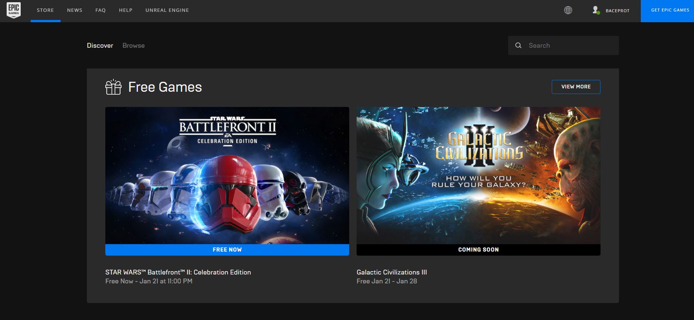The height and width of the screenshot is (320, 694).
Task: Click the Epic Games logo
Action: pyautogui.click(x=14, y=10)
